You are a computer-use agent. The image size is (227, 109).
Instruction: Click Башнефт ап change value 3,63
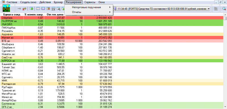pyautogui.click(x=40, y=64)
